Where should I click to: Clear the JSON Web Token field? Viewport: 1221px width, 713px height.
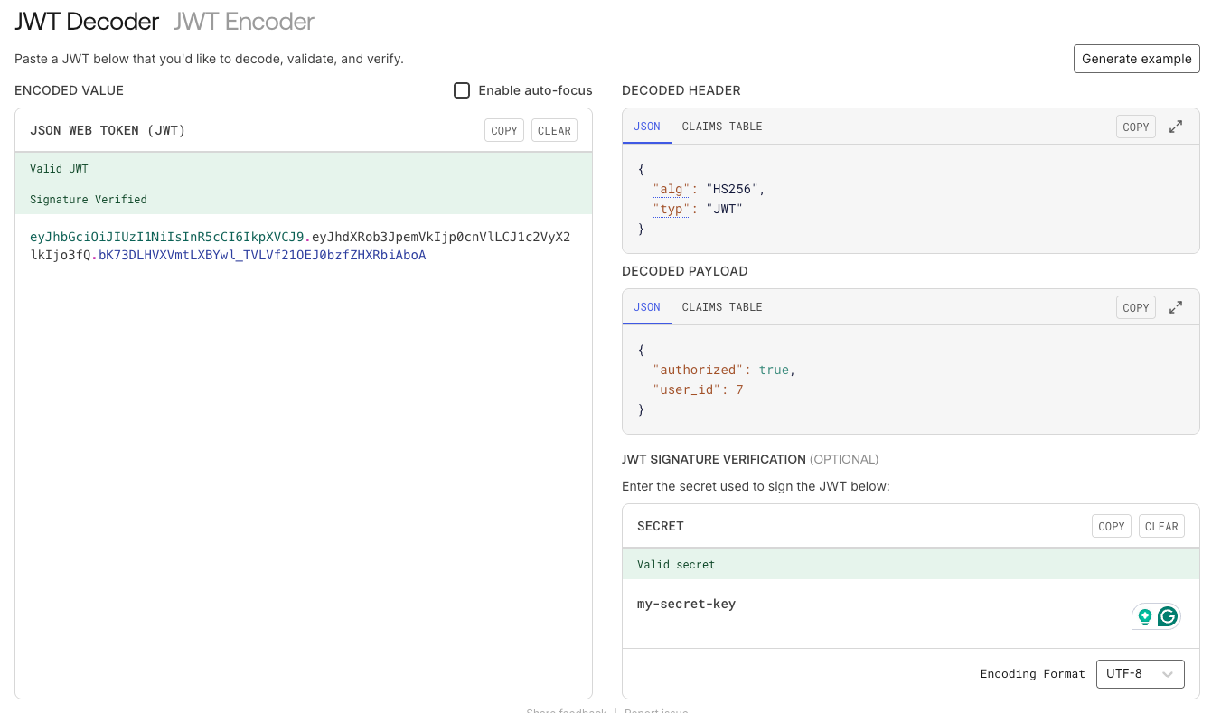[554, 131]
